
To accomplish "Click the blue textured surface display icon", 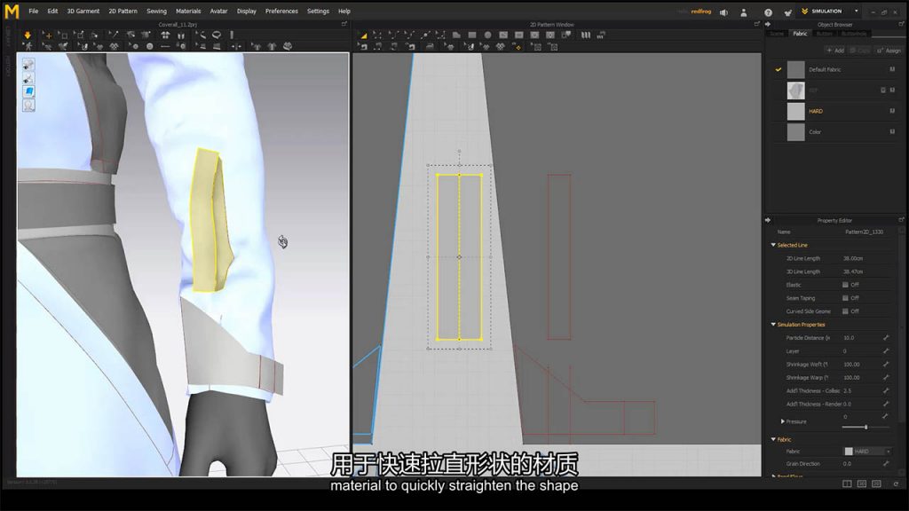I will pos(28,91).
